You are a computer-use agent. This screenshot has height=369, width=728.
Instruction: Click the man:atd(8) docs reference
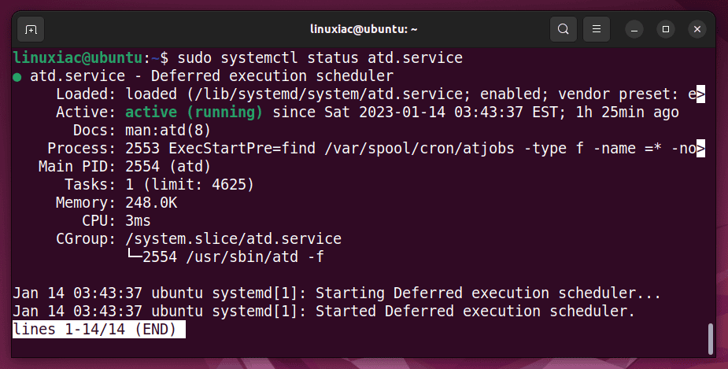pyautogui.click(x=168, y=131)
